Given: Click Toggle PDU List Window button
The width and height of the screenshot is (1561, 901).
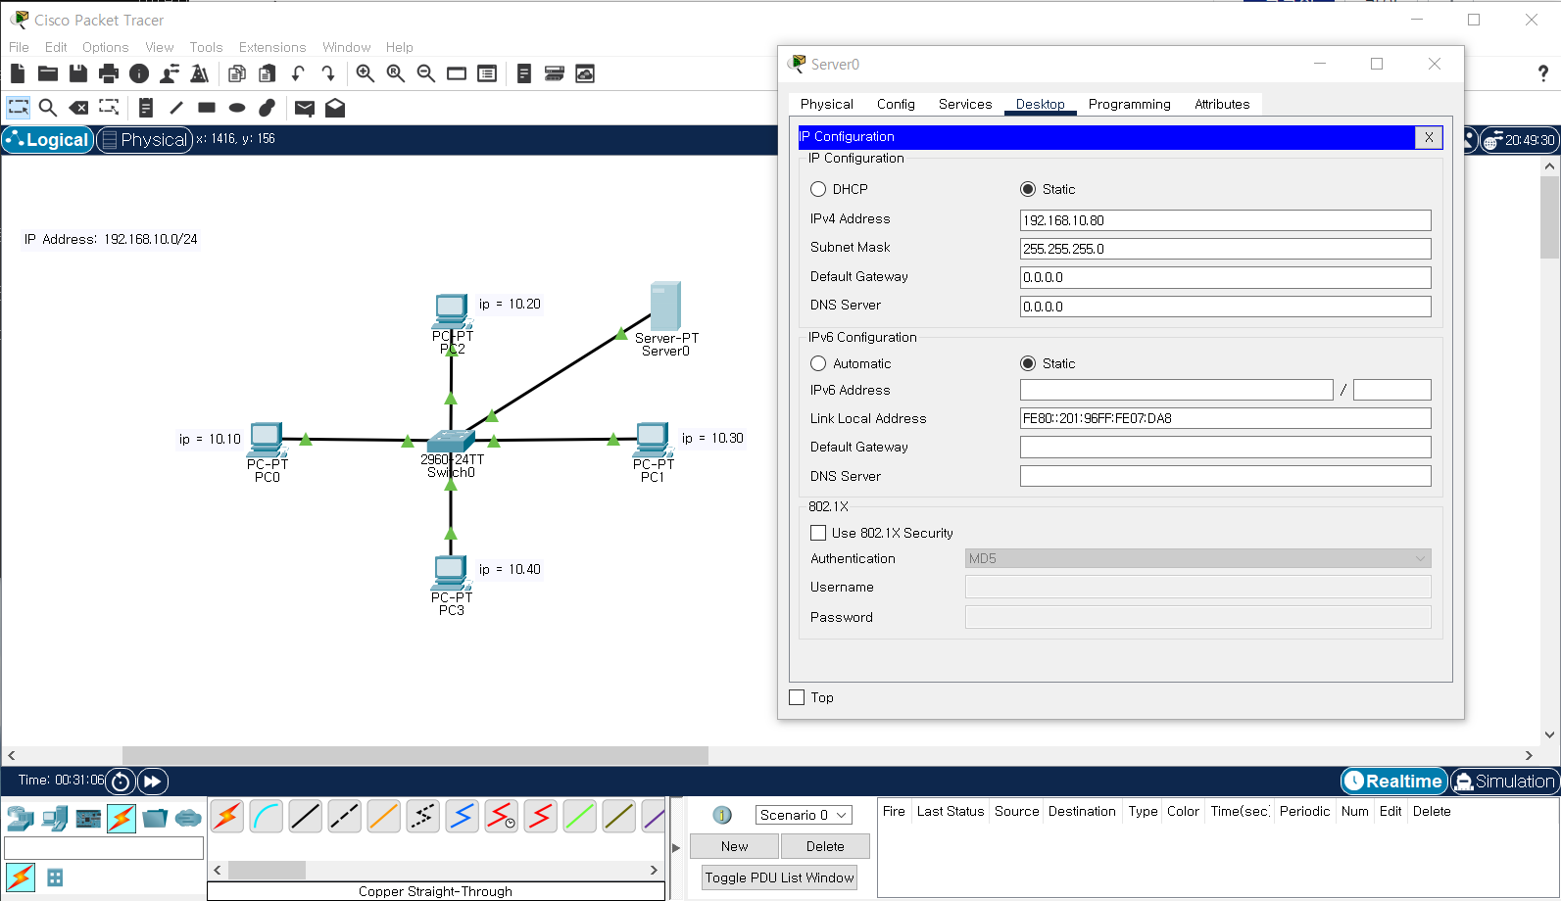Looking at the screenshot, I should 779,877.
